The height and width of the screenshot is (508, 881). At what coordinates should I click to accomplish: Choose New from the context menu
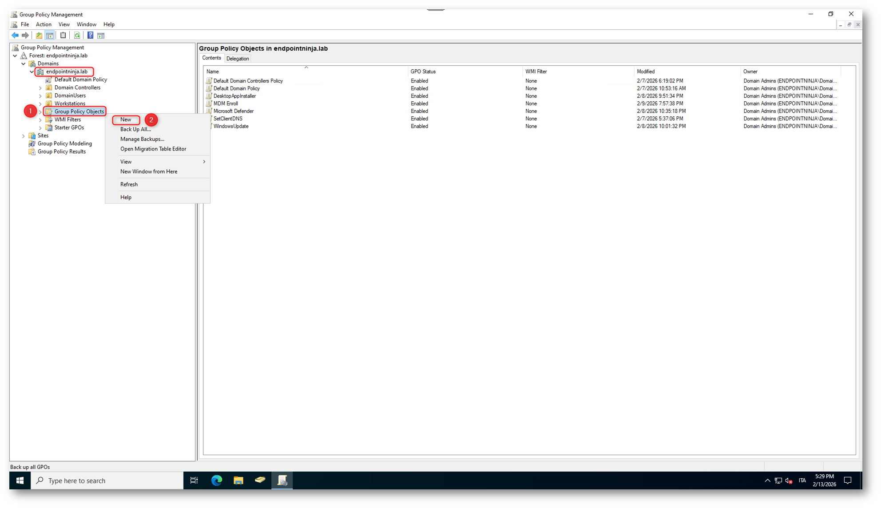tap(126, 119)
